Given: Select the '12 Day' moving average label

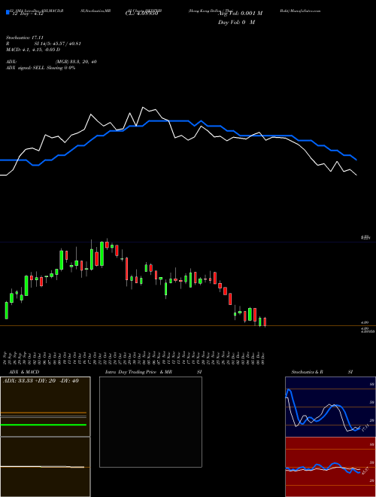Looking at the screenshot, I should (27, 14).
